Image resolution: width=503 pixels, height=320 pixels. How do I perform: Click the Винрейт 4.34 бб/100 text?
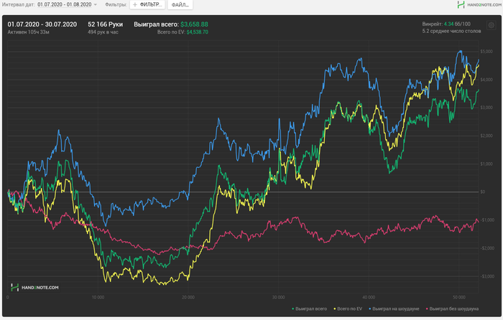click(x=446, y=24)
